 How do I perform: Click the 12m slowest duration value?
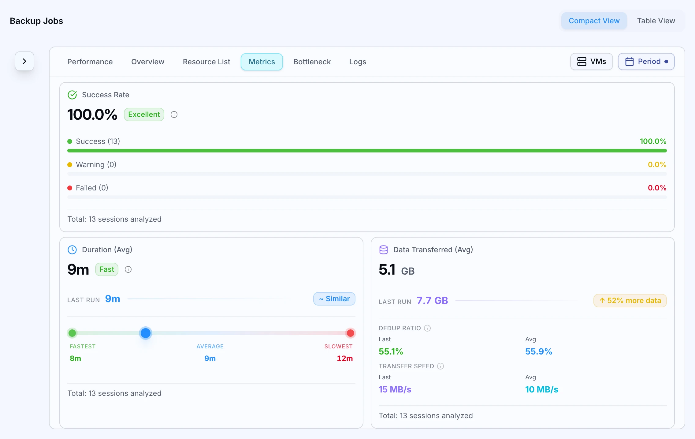pyautogui.click(x=345, y=358)
